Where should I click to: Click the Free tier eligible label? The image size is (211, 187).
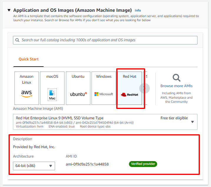point(174,118)
